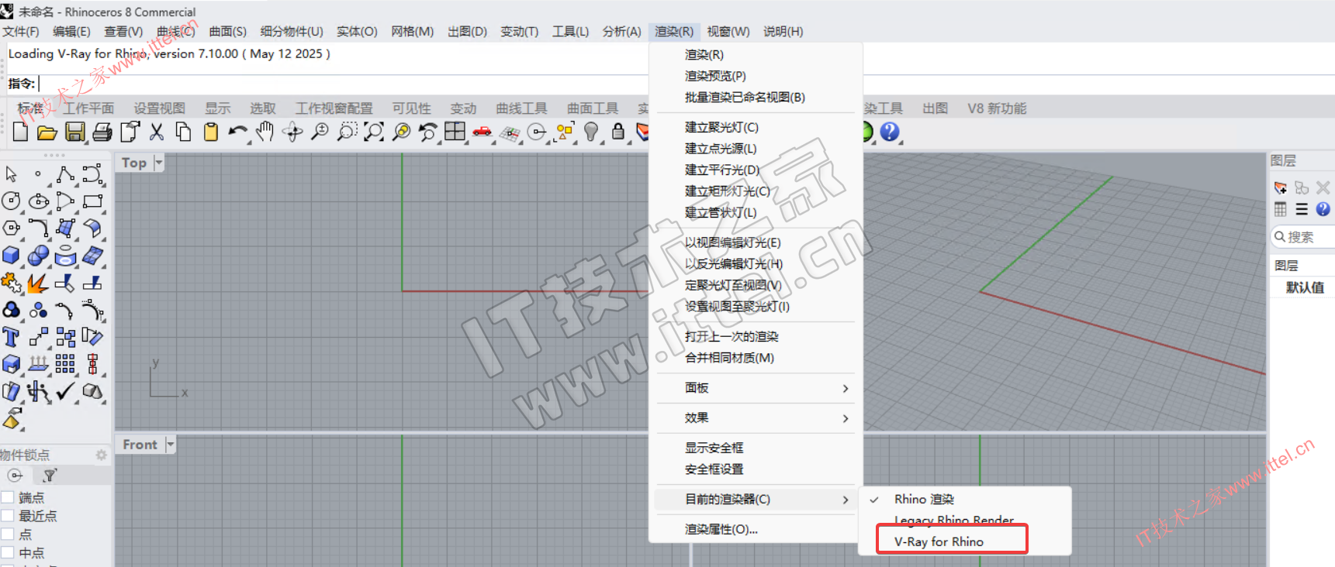Open the Front viewport dropdown arrow

pos(170,445)
